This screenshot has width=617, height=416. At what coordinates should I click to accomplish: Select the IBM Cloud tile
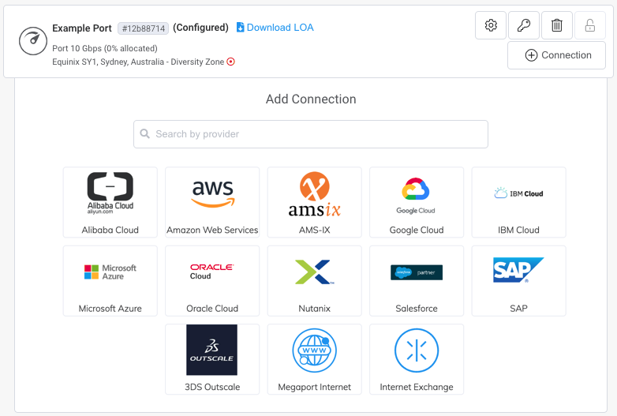click(x=518, y=201)
